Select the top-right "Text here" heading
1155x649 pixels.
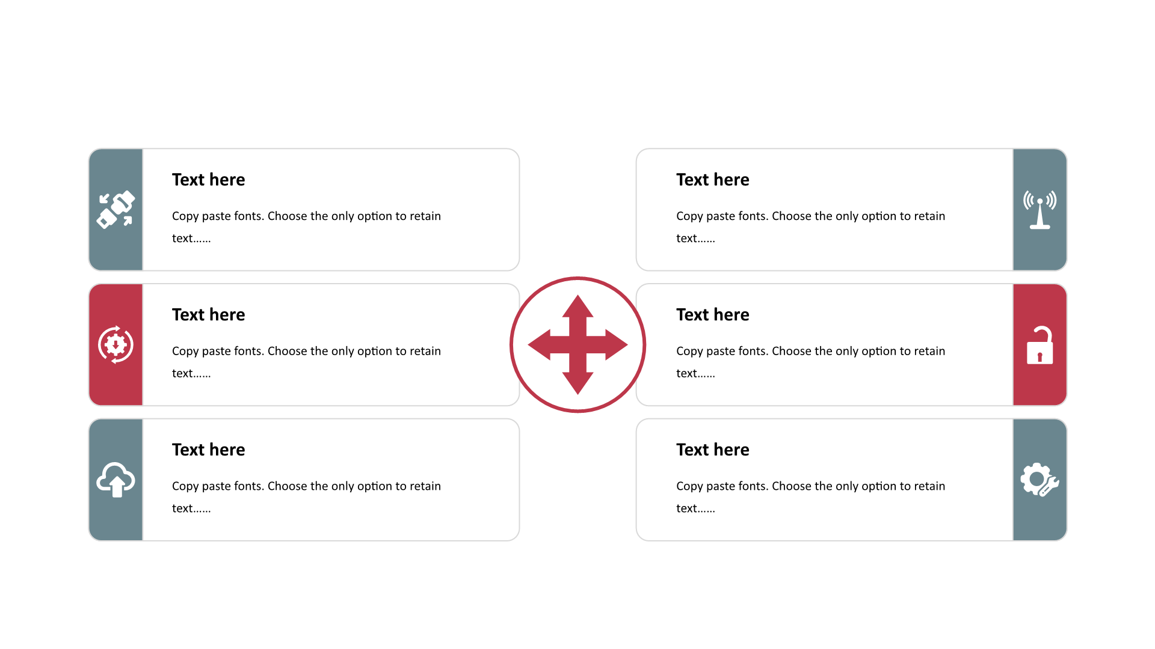[712, 180]
